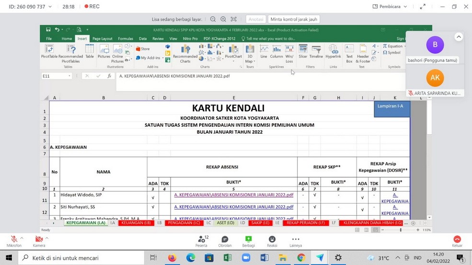Insert a Text Box
Screen dimensions: 472x265
pos(349,53)
